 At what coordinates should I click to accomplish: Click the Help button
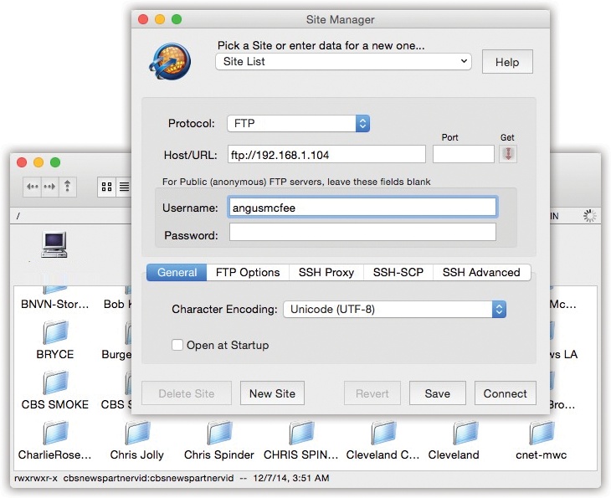click(x=507, y=62)
